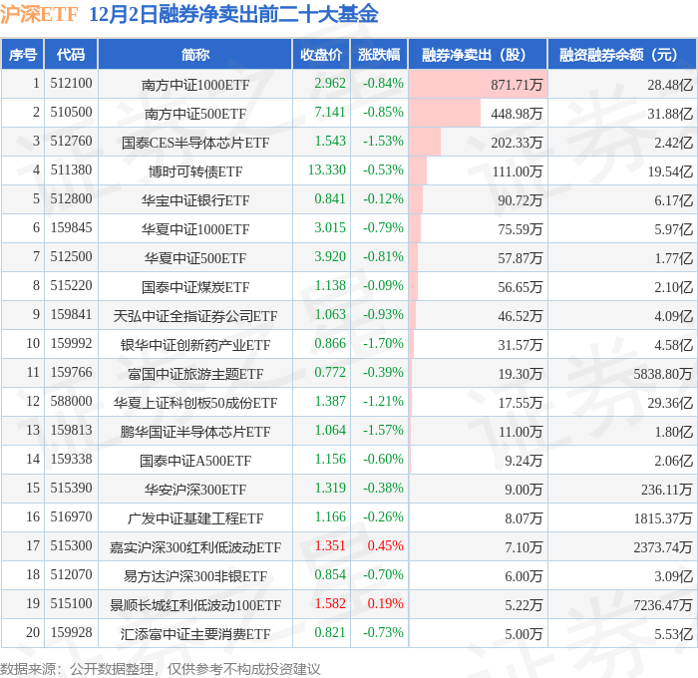The width and height of the screenshot is (698, 678).
Task: Click balance value 5838.80万
Action: [x=663, y=374]
